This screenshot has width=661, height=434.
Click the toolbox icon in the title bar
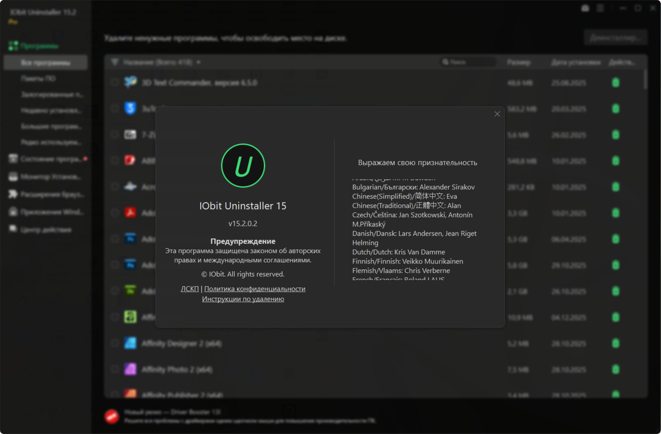(x=585, y=8)
